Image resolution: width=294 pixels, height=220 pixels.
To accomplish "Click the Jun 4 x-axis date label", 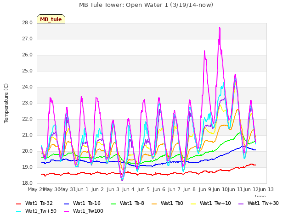I will click(128, 190).
